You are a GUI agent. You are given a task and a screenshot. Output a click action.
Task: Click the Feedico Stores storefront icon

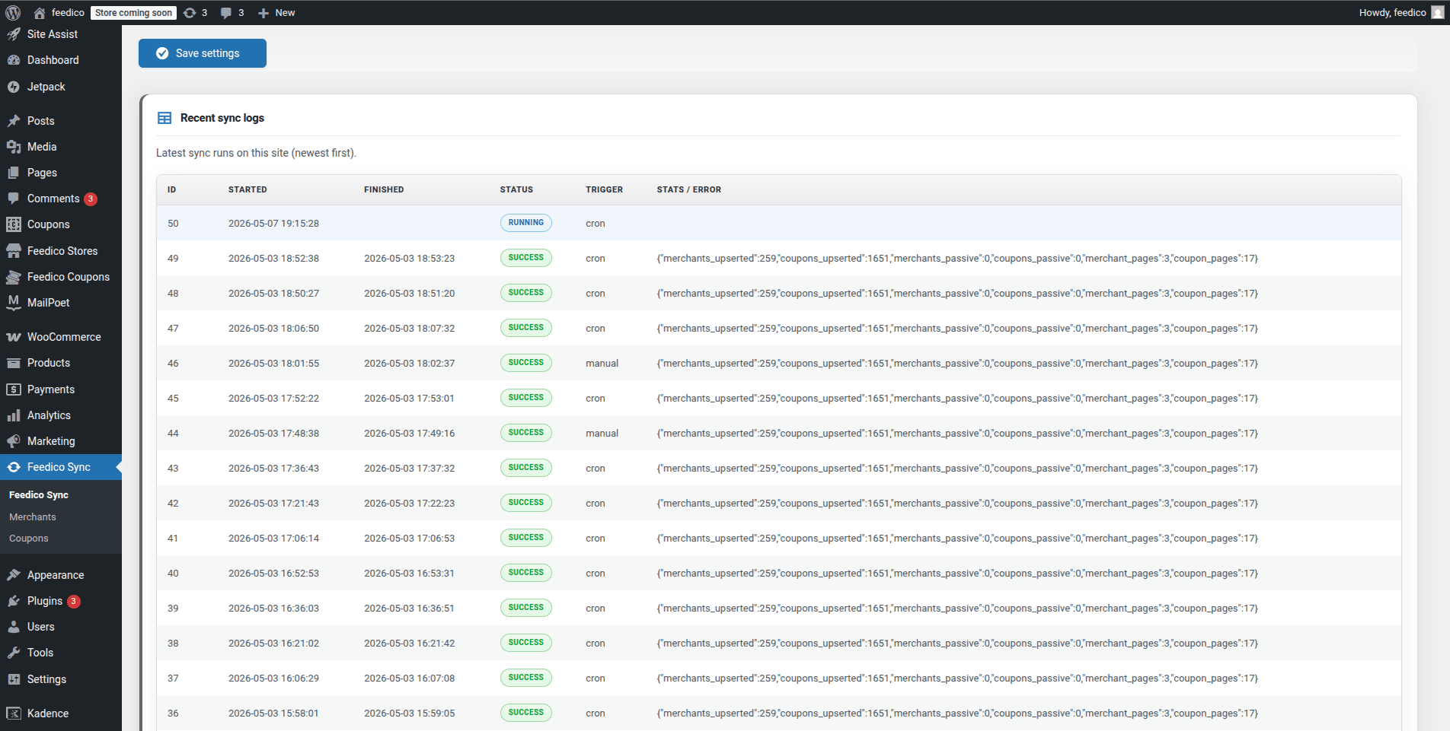click(x=14, y=251)
